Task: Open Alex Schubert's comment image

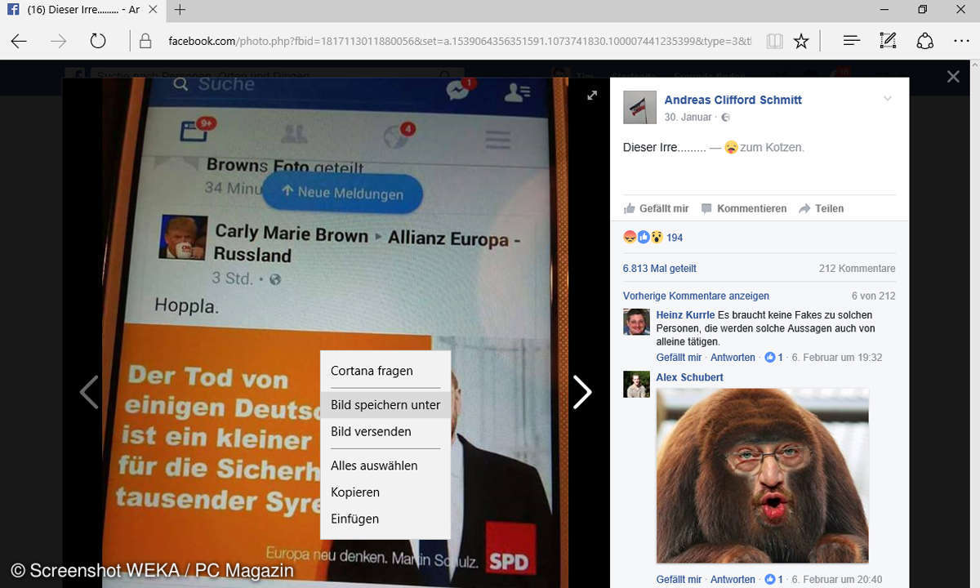Action: tap(762, 476)
